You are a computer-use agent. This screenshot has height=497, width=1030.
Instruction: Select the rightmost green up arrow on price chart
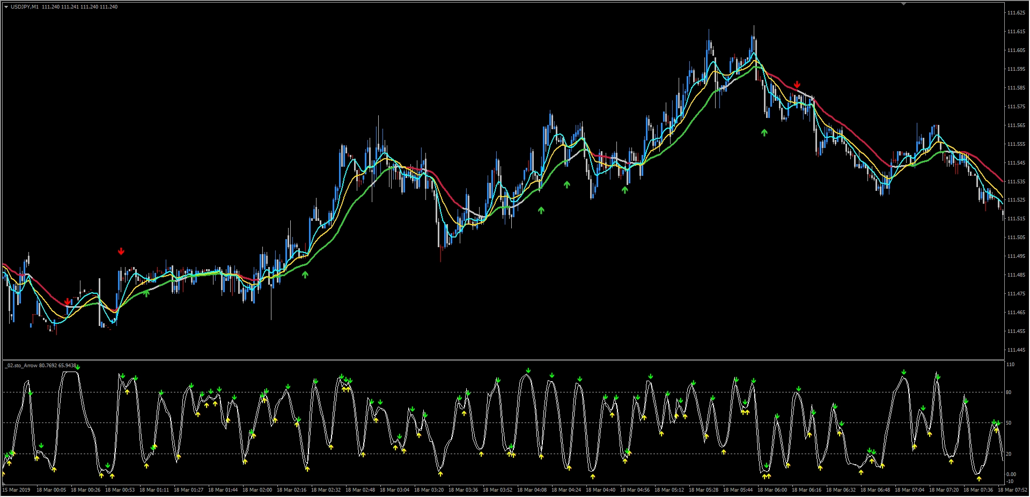[x=764, y=132]
